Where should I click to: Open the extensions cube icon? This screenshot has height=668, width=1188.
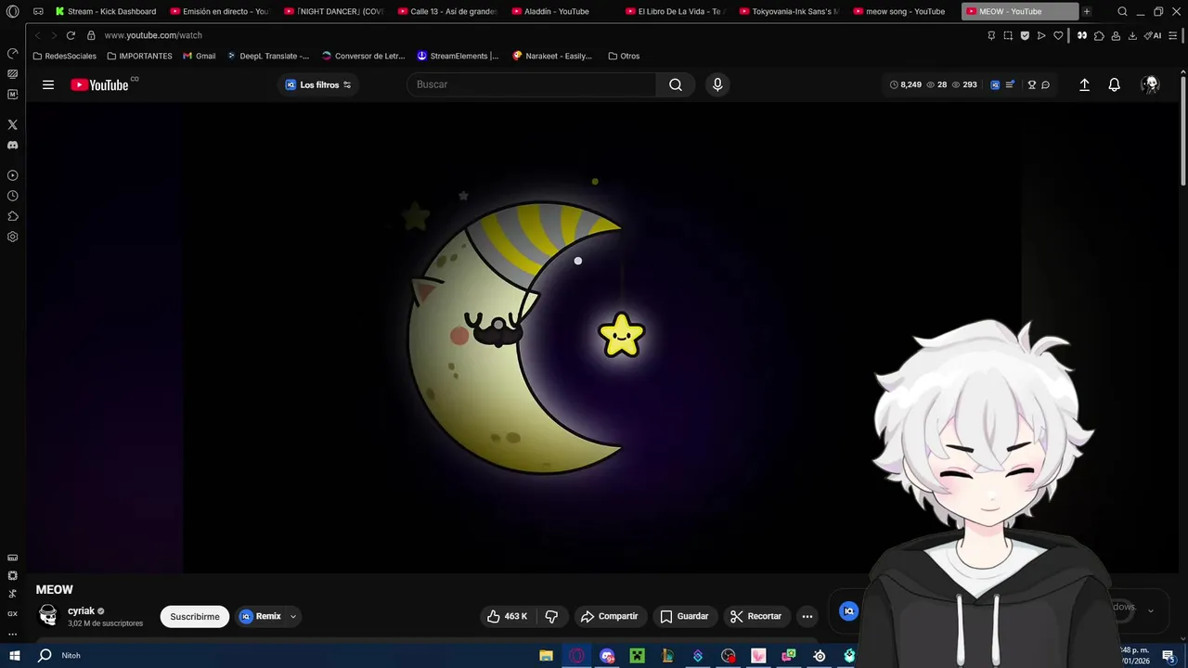pyautogui.click(x=1099, y=35)
